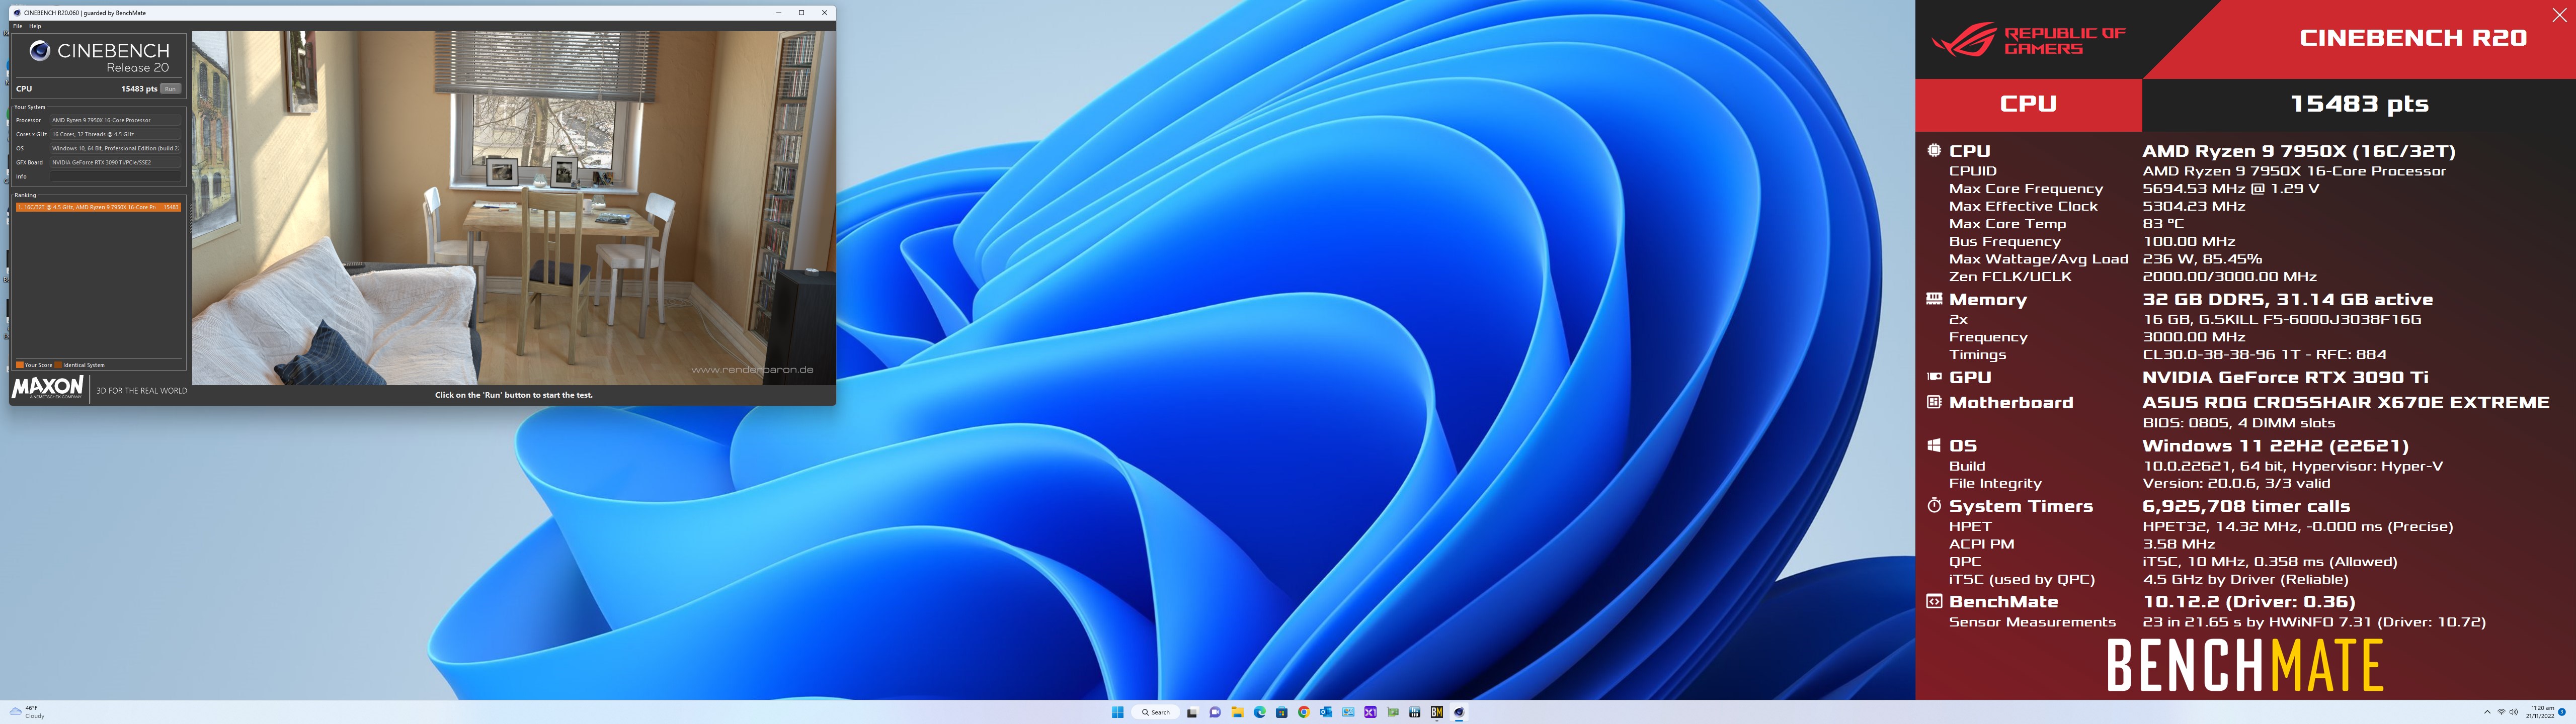Click the System Timers stopwatch icon

[x=1933, y=505]
